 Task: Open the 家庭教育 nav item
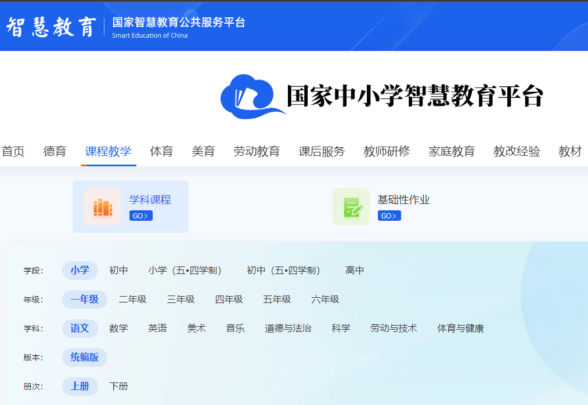pos(452,151)
